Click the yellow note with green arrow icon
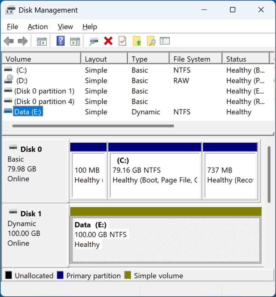This screenshot has height=297, width=276. pyautogui.click(x=137, y=41)
